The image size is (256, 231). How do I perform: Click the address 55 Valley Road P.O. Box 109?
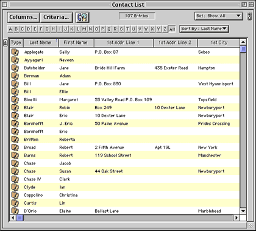pyautogui.click(x=123, y=100)
